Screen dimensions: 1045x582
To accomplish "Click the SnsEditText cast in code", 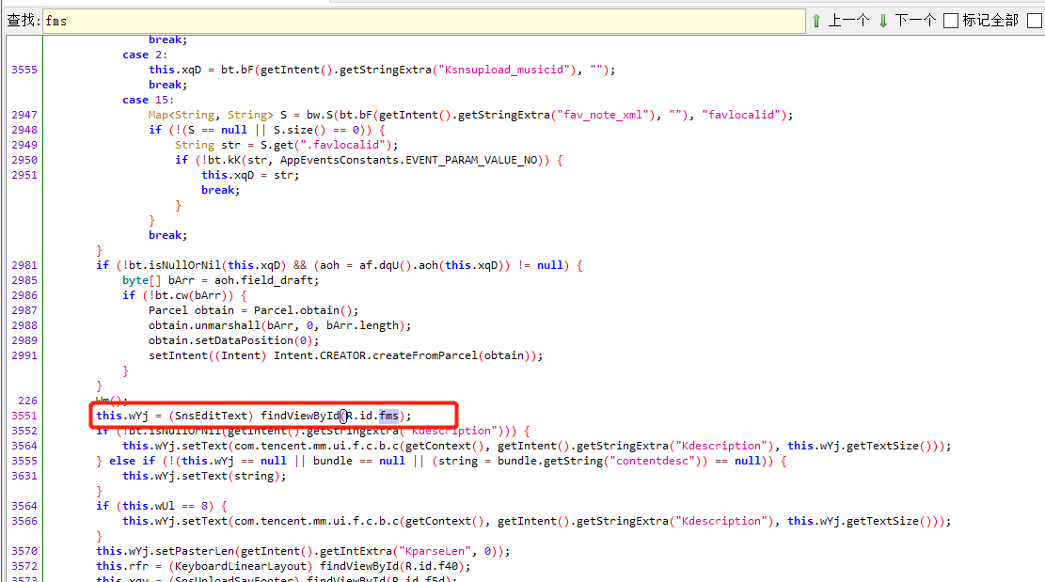I will [x=216, y=416].
